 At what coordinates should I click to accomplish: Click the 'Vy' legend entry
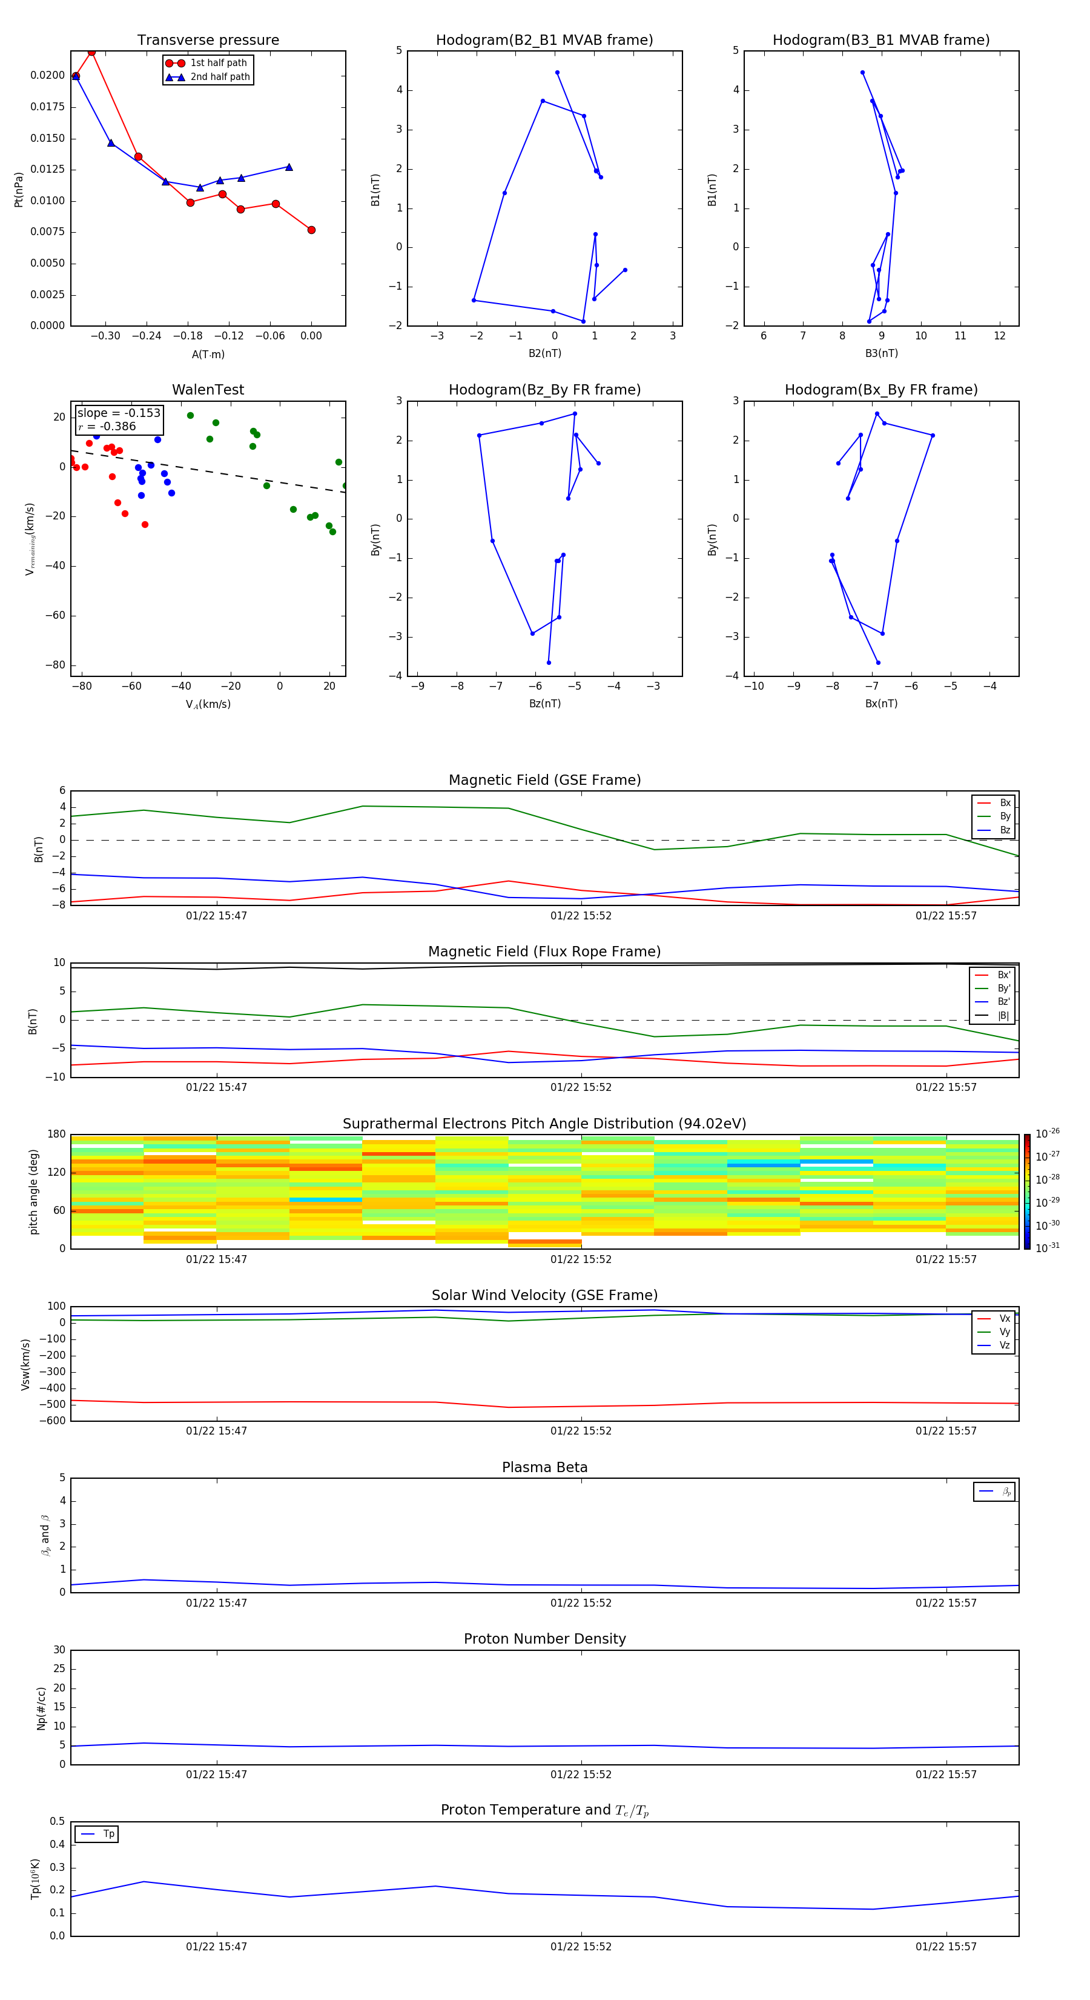click(x=994, y=1332)
